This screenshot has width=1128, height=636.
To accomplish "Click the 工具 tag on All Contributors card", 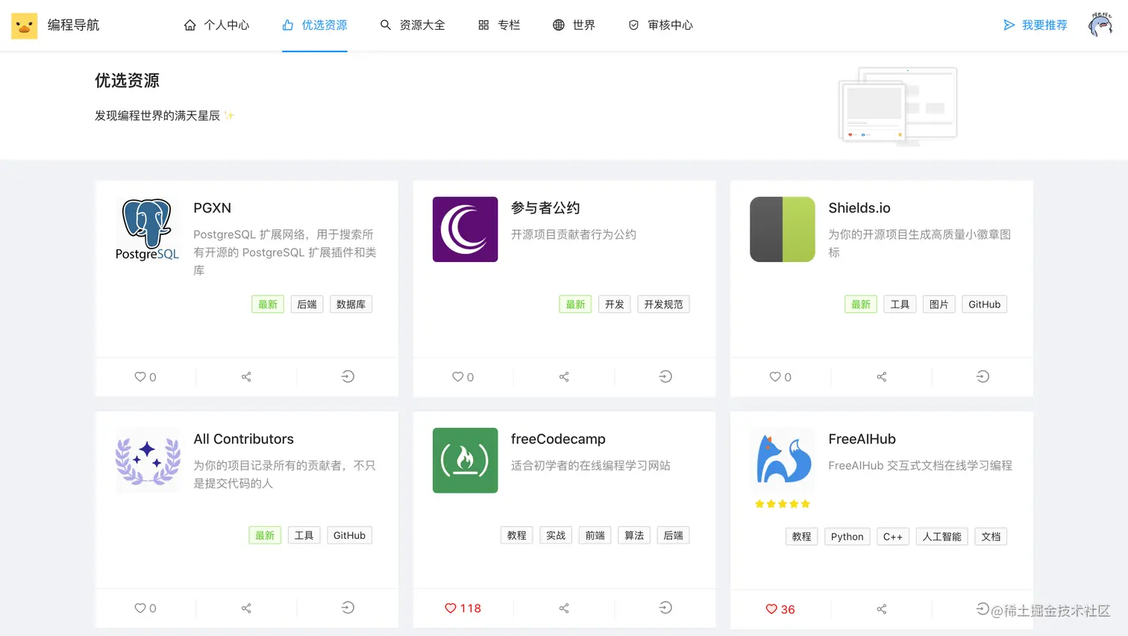I will coord(304,535).
